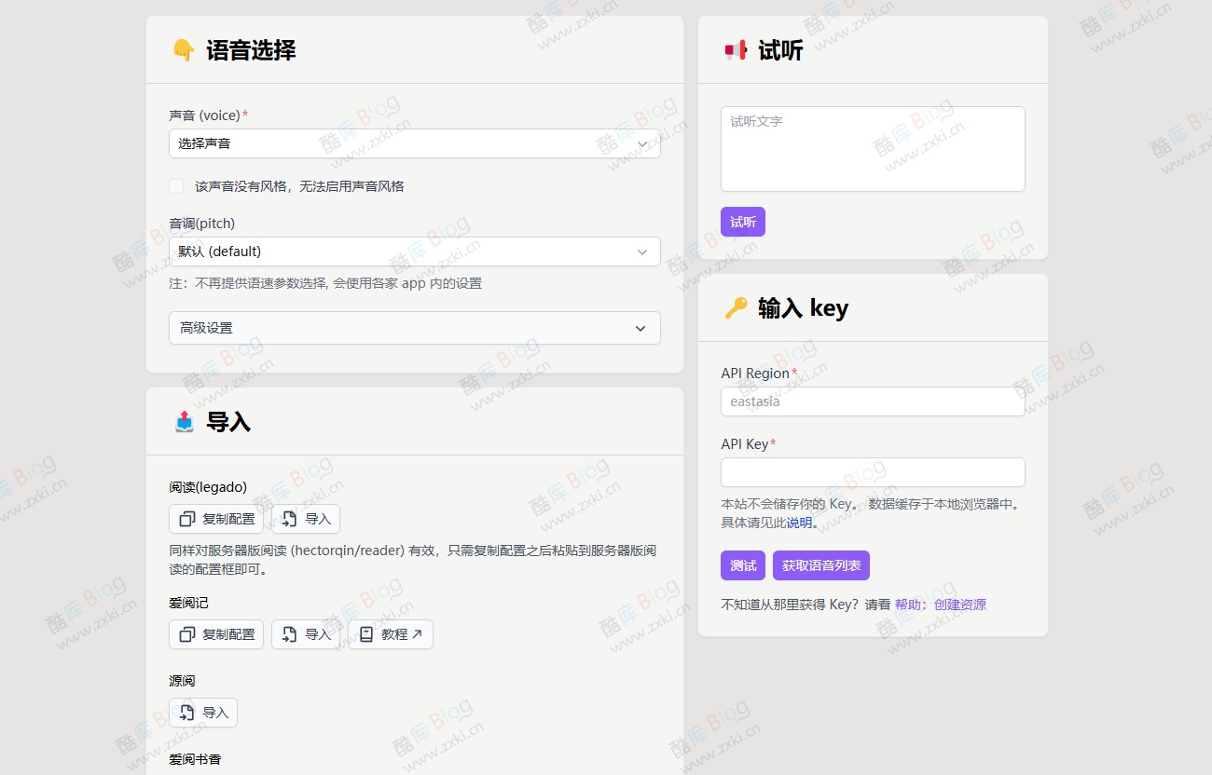This screenshot has width=1212, height=775.
Task: Open the 创建资源 link
Action: coord(959,604)
